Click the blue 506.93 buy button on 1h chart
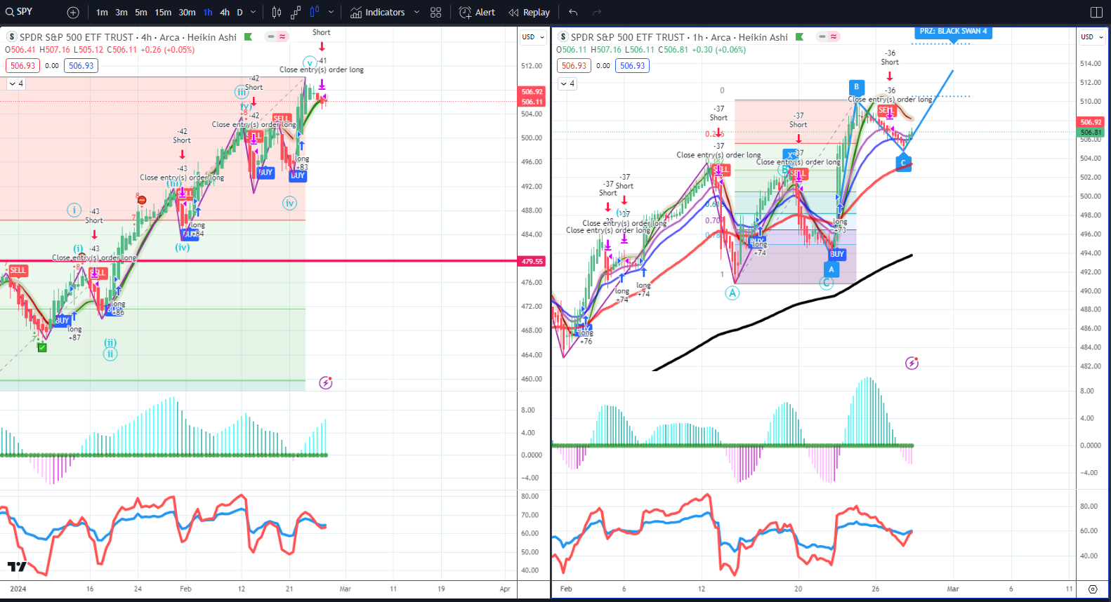This screenshot has height=602, width=1111. (x=632, y=65)
